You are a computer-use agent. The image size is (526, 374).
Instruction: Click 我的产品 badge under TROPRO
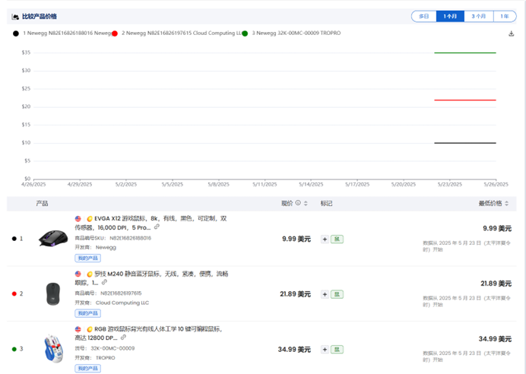click(x=88, y=368)
